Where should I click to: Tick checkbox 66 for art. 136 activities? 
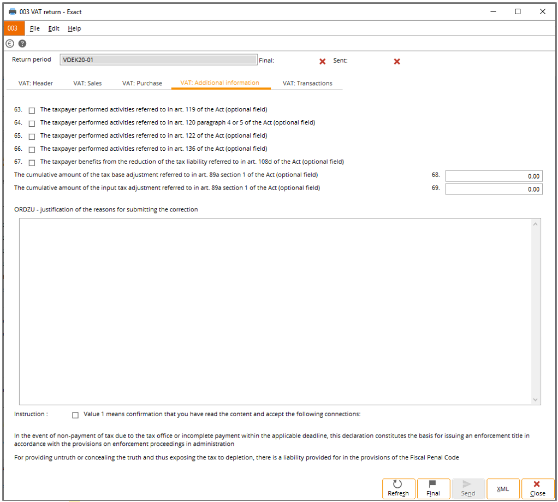click(32, 150)
